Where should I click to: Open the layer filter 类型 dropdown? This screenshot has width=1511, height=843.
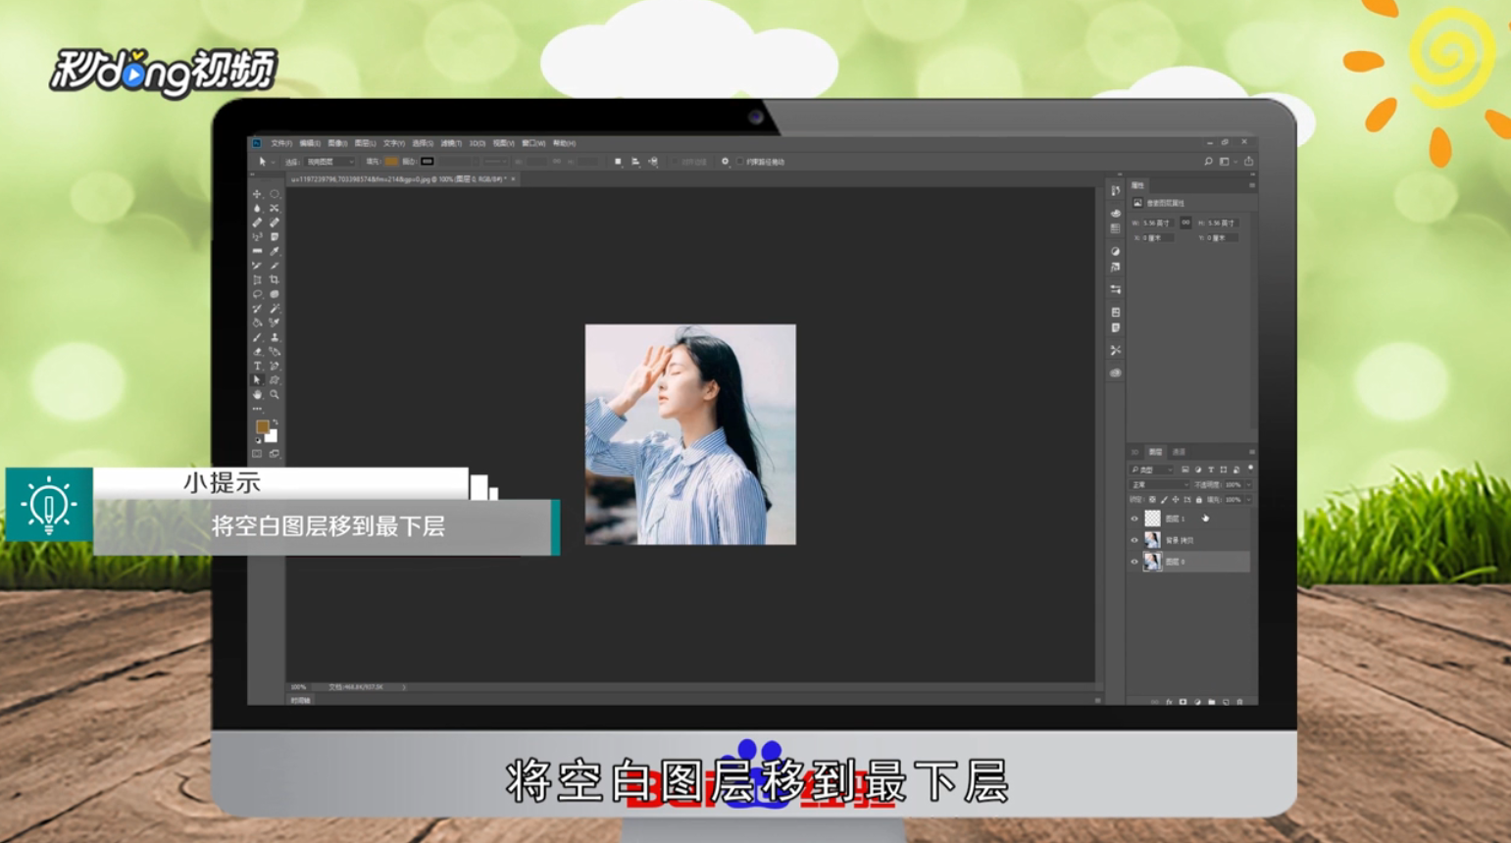click(1151, 470)
